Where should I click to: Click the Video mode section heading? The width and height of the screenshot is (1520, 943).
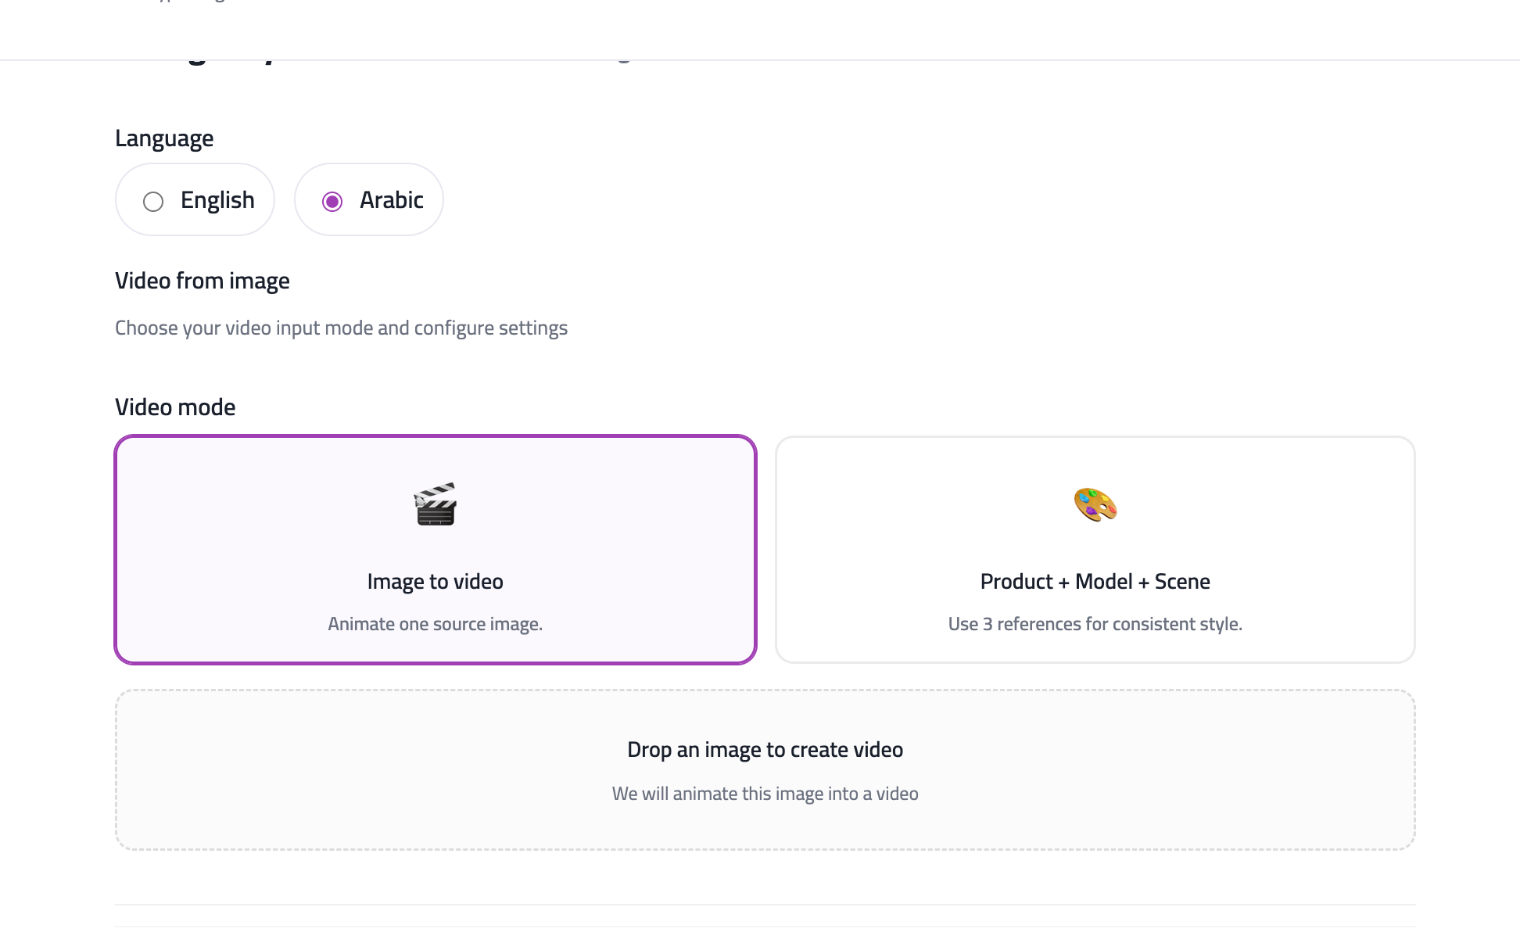(x=175, y=406)
